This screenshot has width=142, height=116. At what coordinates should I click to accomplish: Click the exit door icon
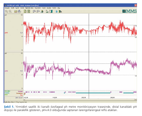coord(60,11)
